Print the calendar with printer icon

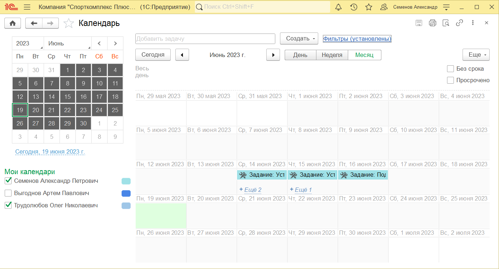pos(433,23)
